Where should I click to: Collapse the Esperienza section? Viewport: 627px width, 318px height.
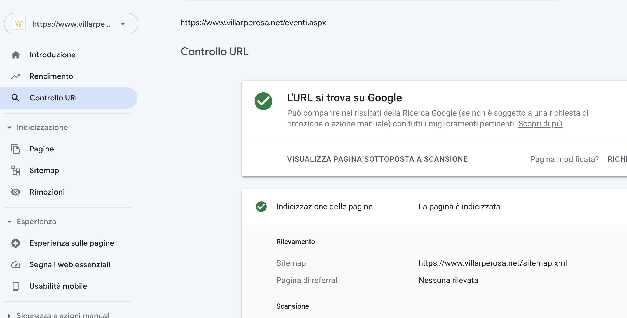click(9, 222)
